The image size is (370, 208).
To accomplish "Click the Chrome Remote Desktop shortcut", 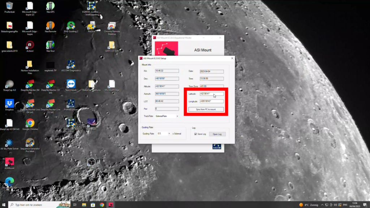I will (112, 28).
